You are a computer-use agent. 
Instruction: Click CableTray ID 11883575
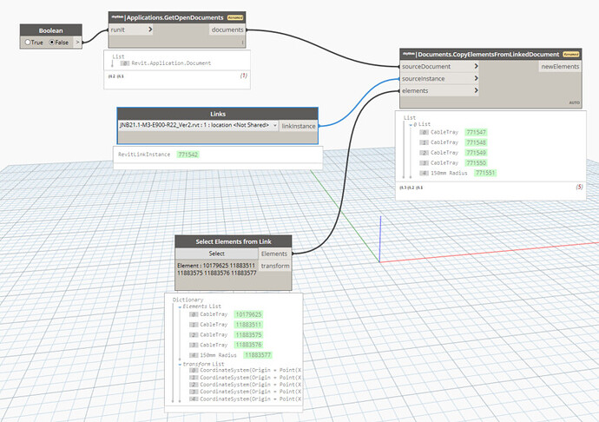tap(248, 335)
